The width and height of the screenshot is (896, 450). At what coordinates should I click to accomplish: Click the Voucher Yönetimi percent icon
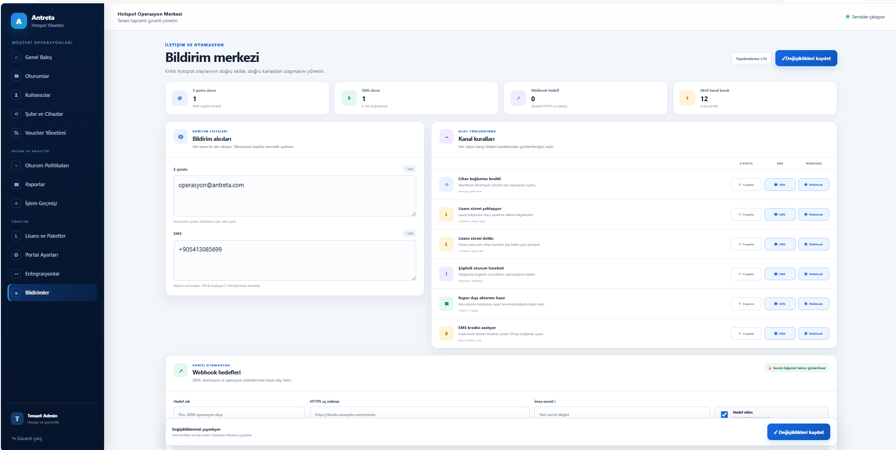point(17,133)
